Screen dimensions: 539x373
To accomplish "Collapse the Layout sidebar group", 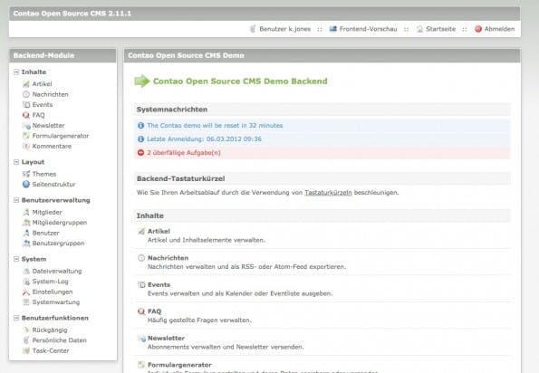I will [16, 162].
